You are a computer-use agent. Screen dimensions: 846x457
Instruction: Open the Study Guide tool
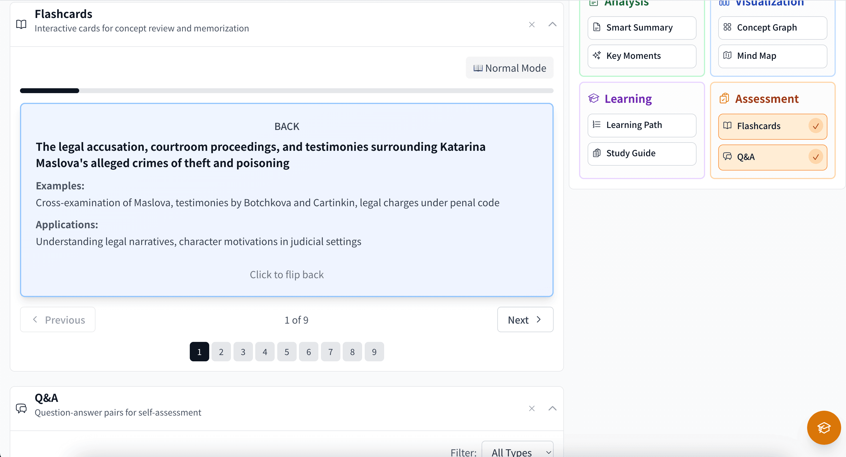click(x=641, y=153)
